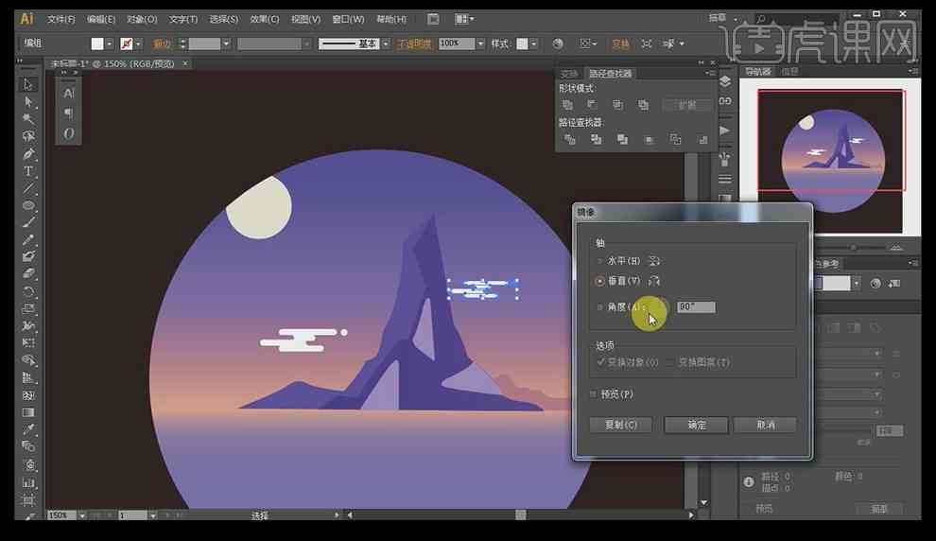This screenshot has width=936, height=541.
Task: Open the Paragraph panel icon
Action: pyautogui.click(x=69, y=113)
